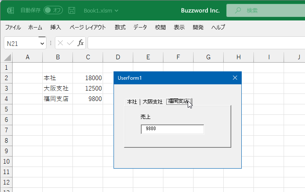Select column D header
Viewport: 305px width, 192px height.
pos(118,57)
